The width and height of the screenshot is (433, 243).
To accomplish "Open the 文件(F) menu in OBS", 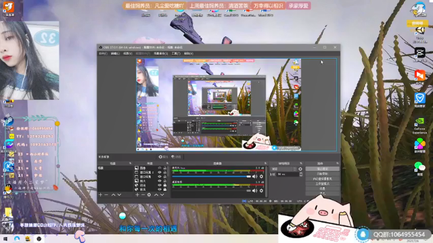I will [103, 54].
